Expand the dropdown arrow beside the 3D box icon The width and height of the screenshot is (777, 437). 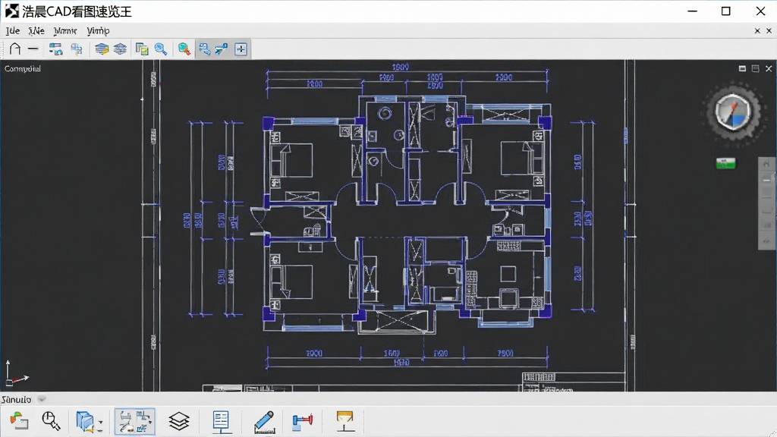(x=100, y=422)
